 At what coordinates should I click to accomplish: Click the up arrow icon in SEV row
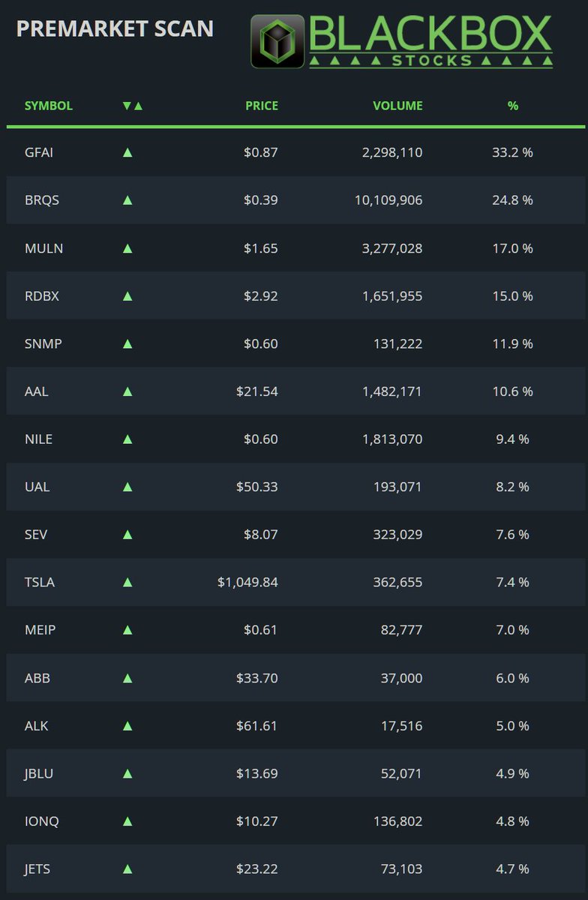pos(127,535)
